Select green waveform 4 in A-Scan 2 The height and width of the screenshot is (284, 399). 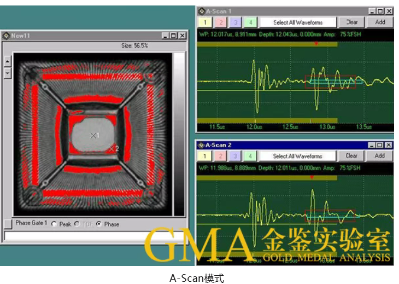pyautogui.click(x=250, y=156)
